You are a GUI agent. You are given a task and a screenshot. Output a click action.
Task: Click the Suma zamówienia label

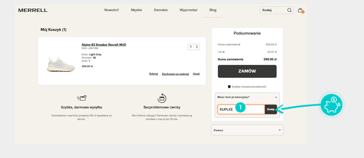(231, 59)
